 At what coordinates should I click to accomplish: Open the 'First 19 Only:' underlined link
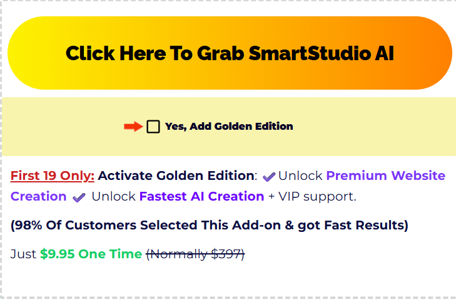point(53,176)
